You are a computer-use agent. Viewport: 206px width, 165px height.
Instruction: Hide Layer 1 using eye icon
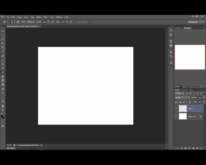click(x=176, y=108)
